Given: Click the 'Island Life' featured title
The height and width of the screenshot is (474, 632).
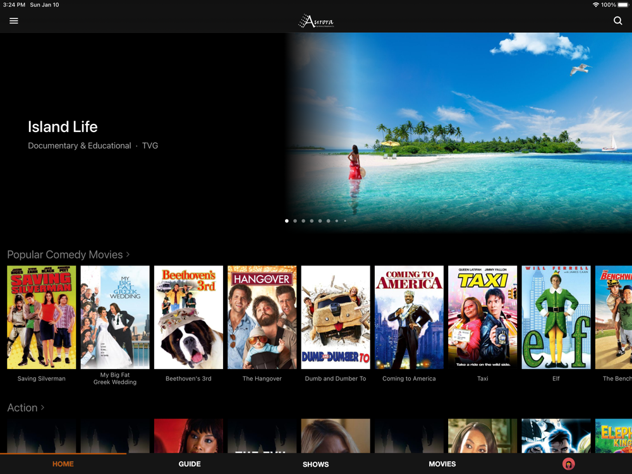Looking at the screenshot, I should pos(63,127).
